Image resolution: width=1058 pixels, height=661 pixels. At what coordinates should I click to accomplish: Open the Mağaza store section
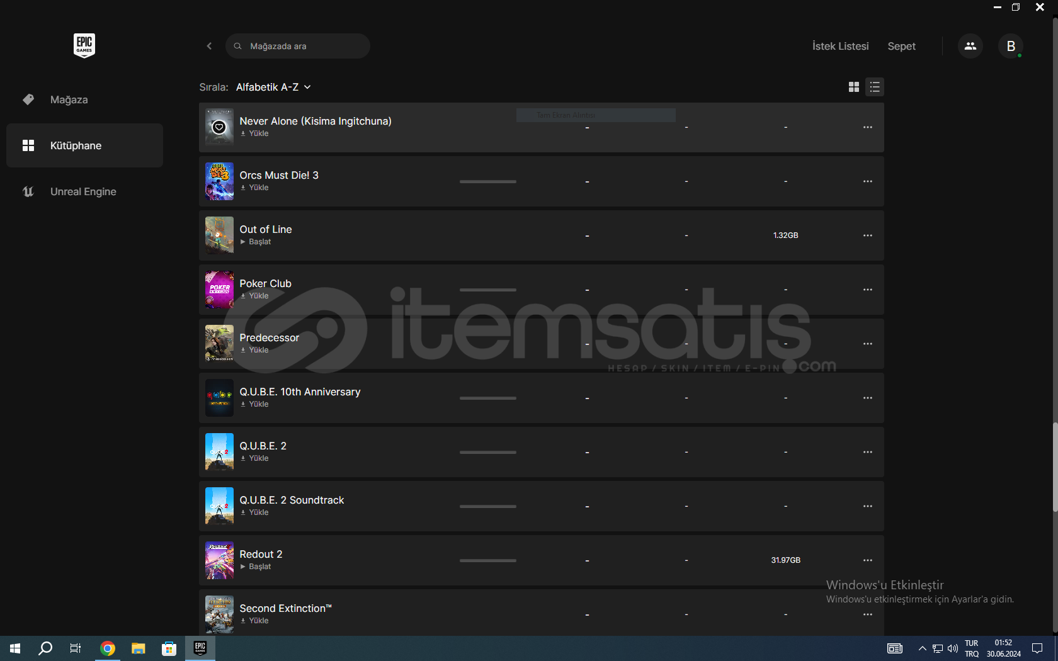pos(84,99)
